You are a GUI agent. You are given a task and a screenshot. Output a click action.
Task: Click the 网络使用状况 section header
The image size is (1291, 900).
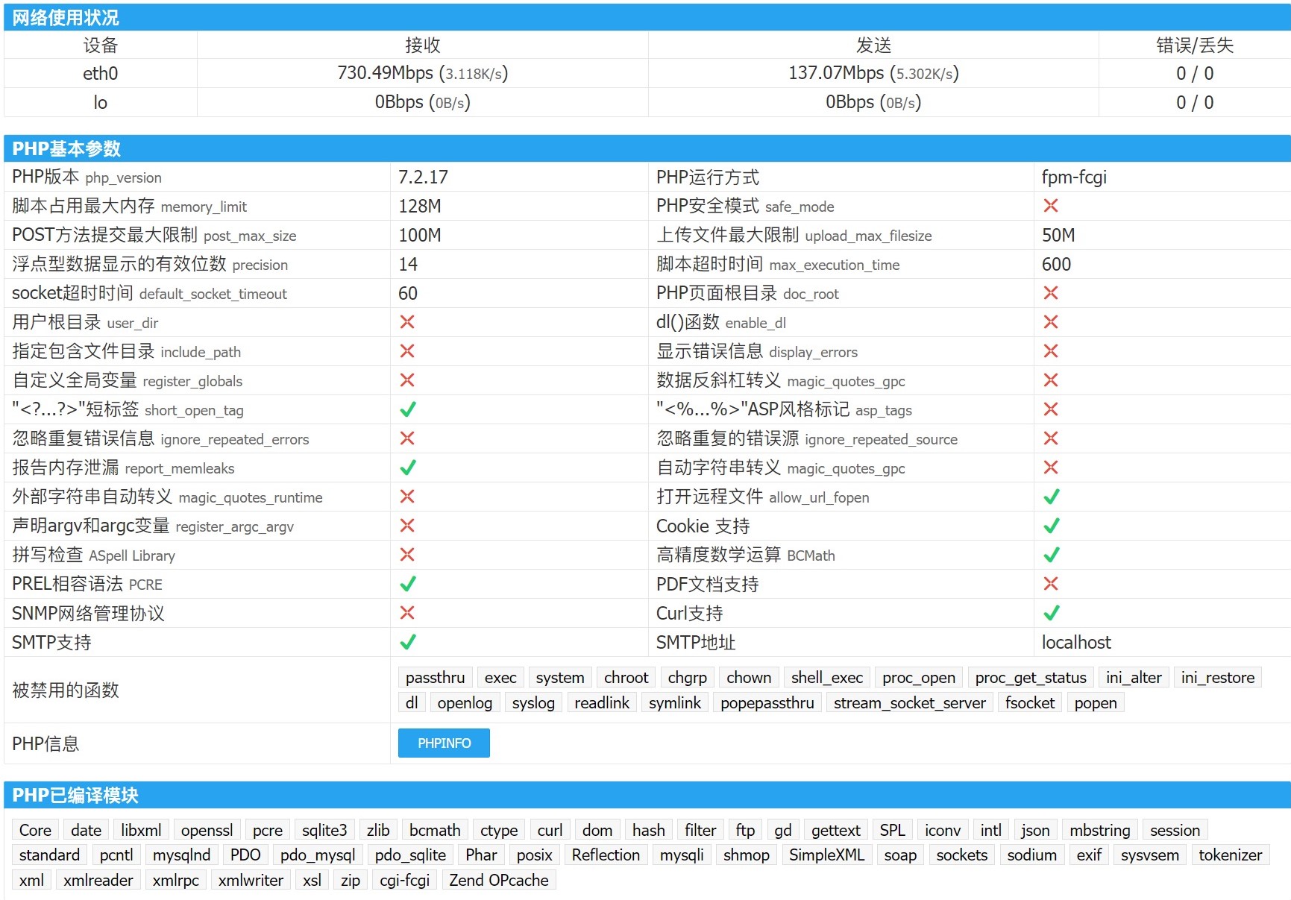66,17
